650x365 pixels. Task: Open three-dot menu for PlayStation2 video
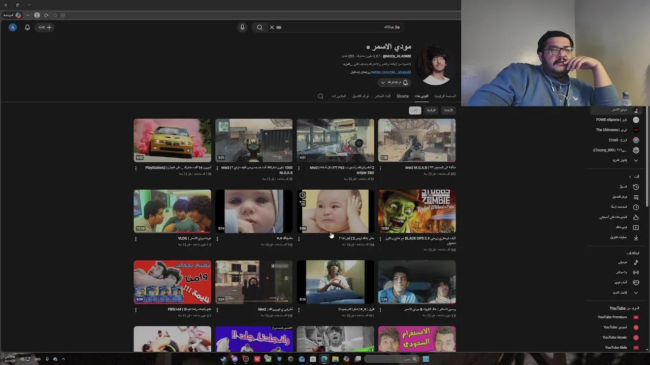pos(136,168)
